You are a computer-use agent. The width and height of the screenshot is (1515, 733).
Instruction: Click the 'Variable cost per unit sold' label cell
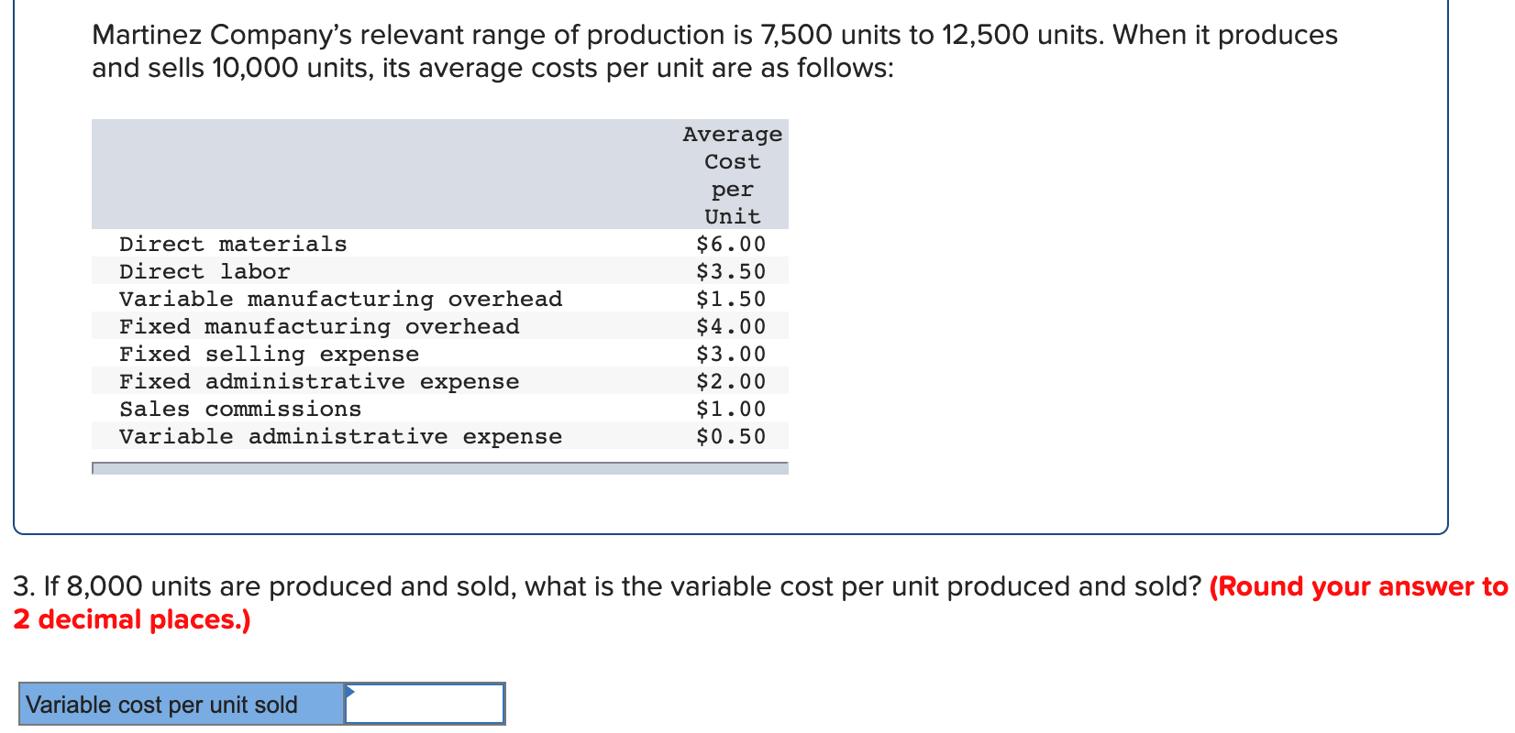[182, 704]
